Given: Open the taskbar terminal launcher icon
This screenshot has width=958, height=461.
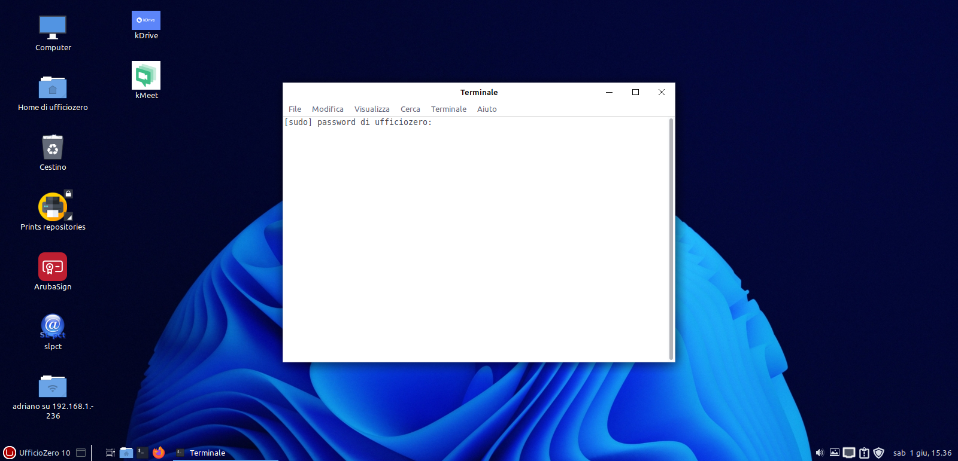Looking at the screenshot, I should (x=142, y=453).
